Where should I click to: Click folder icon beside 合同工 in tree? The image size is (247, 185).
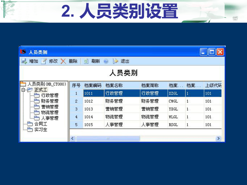tap(30, 124)
